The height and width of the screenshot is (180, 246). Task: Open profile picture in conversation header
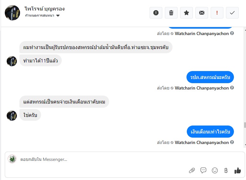[x=12, y=13]
